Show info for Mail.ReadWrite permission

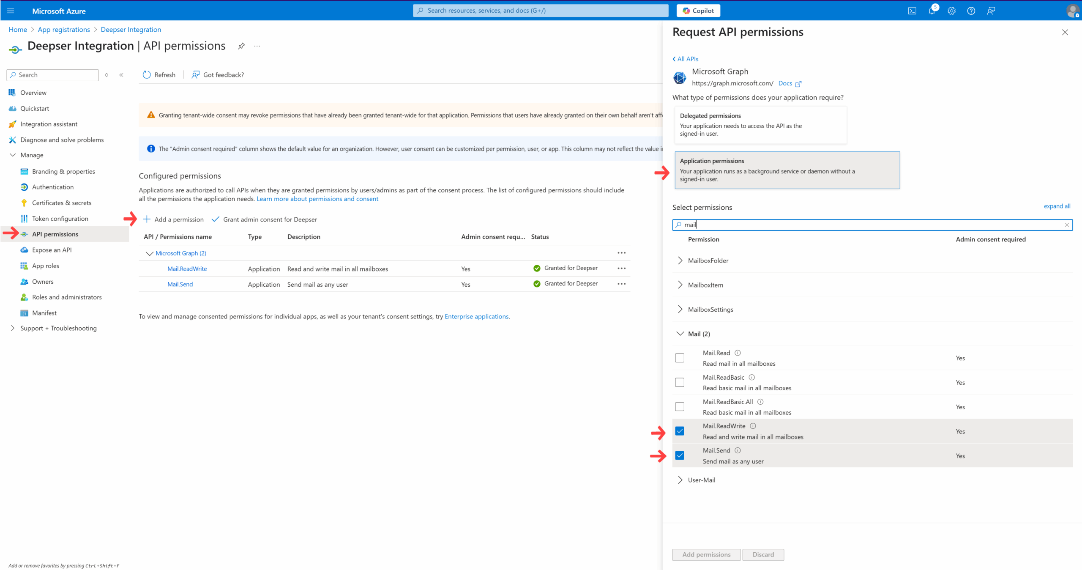pyautogui.click(x=753, y=426)
